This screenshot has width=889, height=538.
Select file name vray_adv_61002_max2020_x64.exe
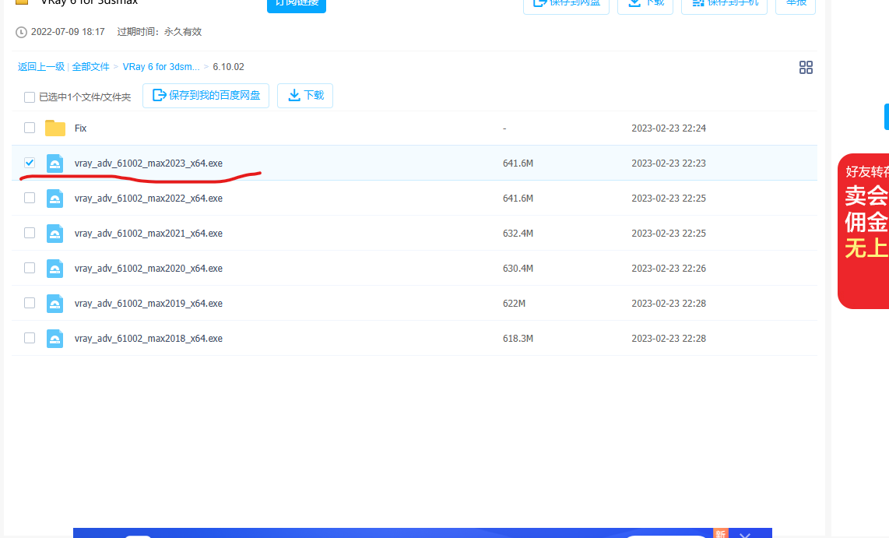(149, 268)
